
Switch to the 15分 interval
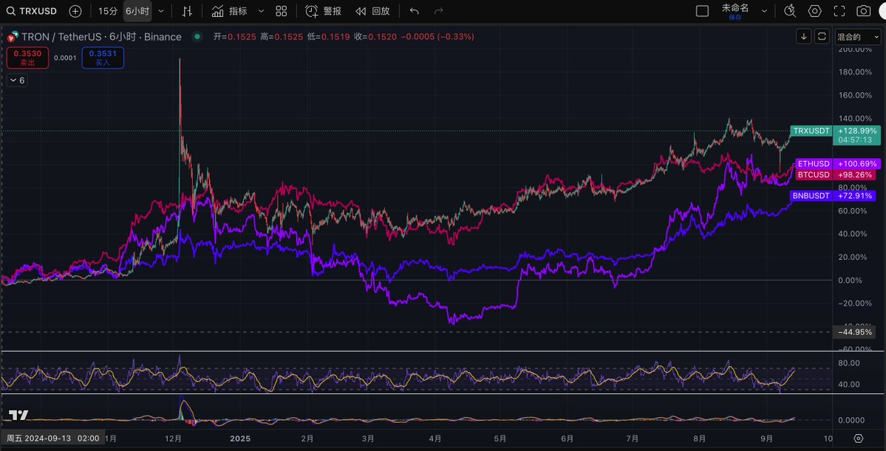point(107,11)
